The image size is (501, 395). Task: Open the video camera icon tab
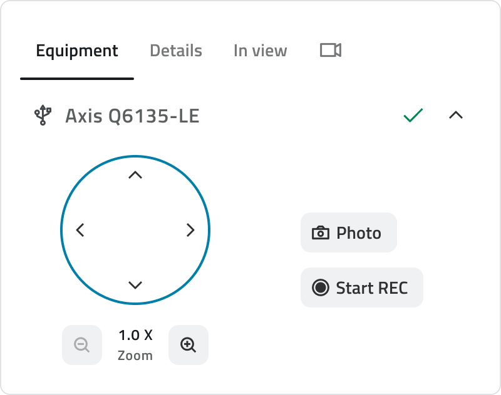(331, 51)
